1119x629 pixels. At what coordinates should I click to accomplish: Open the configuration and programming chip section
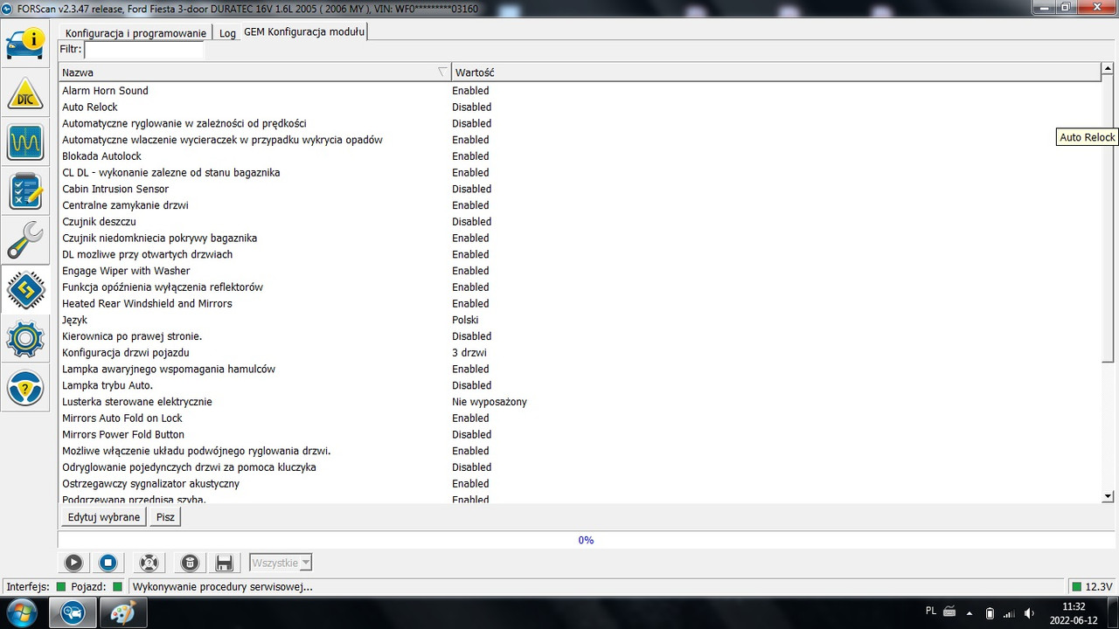pos(25,289)
